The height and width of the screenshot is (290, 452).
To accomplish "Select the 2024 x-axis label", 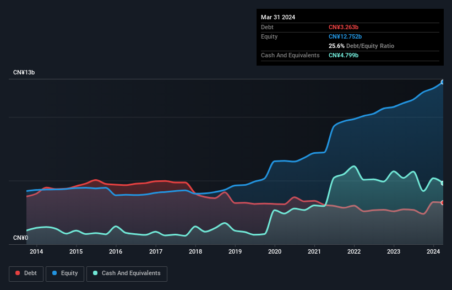I will (433, 251).
